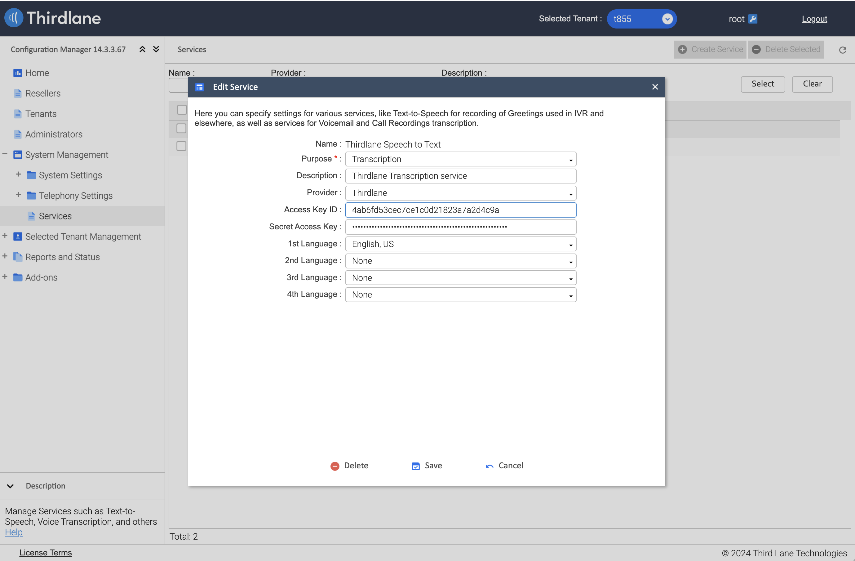Click the Description text field
Image resolution: width=855 pixels, height=561 pixels.
click(461, 176)
